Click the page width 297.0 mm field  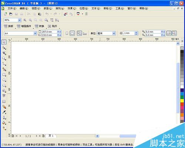[x=49, y=32]
